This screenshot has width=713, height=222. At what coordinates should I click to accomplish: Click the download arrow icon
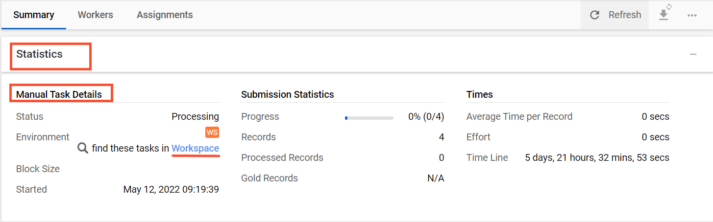coord(664,15)
